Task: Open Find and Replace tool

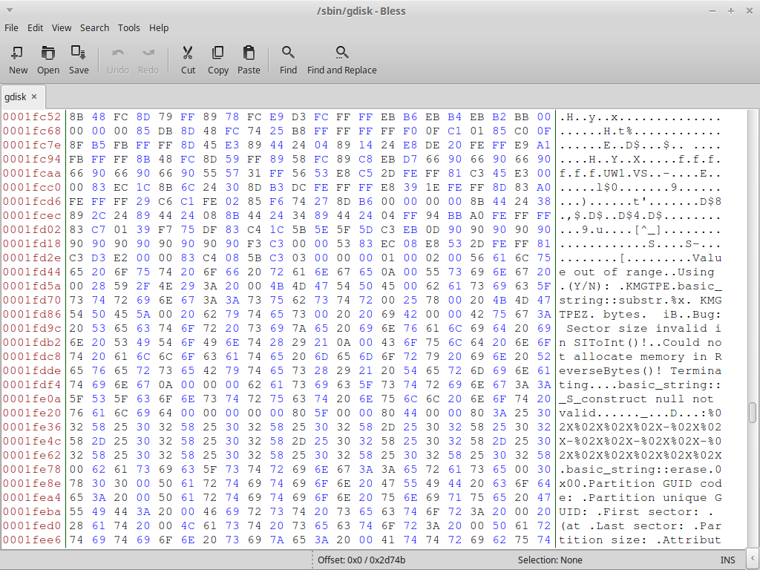Action: [341, 59]
